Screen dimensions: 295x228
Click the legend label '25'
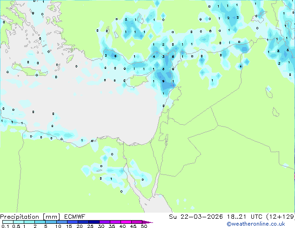[x=90, y=226]
